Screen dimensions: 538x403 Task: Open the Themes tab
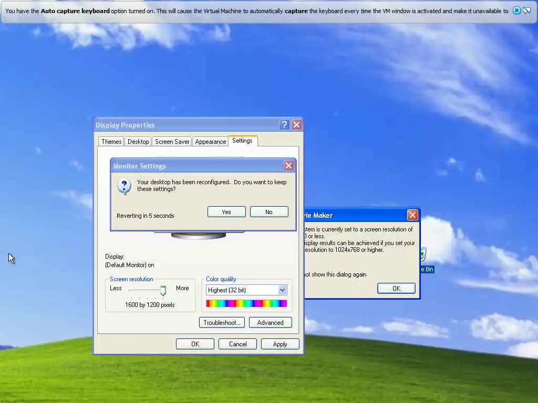click(111, 142)
